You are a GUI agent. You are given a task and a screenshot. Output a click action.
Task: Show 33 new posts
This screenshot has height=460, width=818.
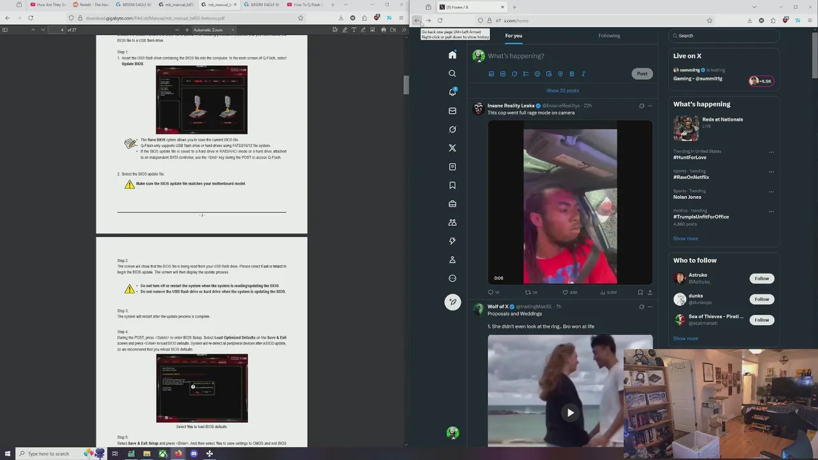(x=562, y=91)
